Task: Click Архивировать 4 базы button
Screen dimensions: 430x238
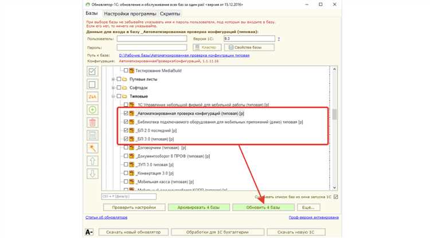Action: click(x=199, y=207)
